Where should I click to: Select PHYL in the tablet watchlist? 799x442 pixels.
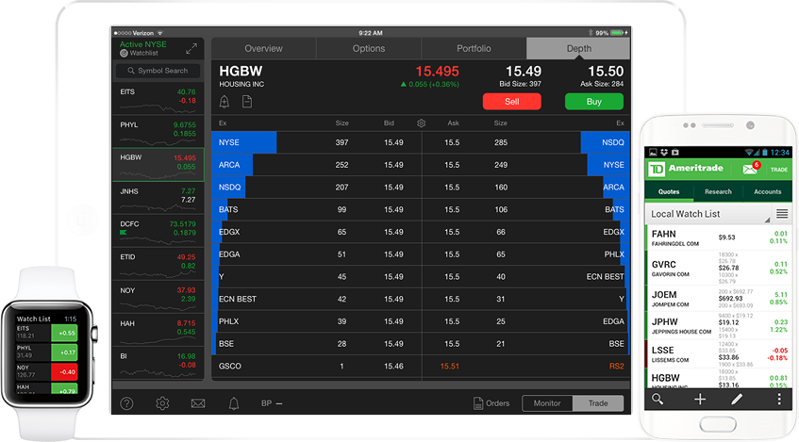(x=158, y=131)
